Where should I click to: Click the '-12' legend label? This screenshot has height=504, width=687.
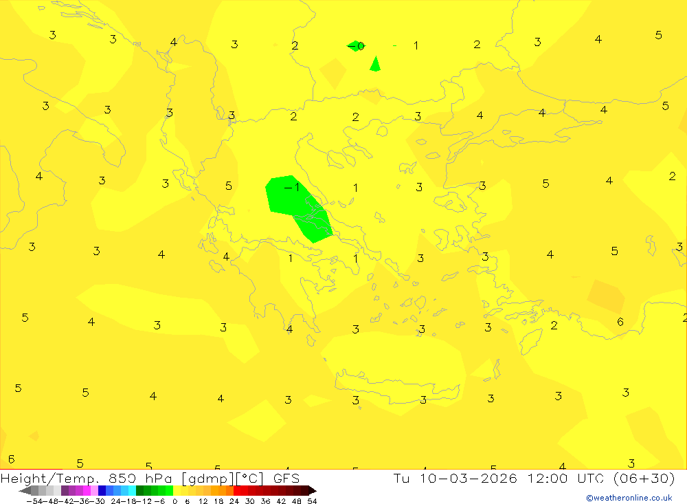tap(144, 501)
